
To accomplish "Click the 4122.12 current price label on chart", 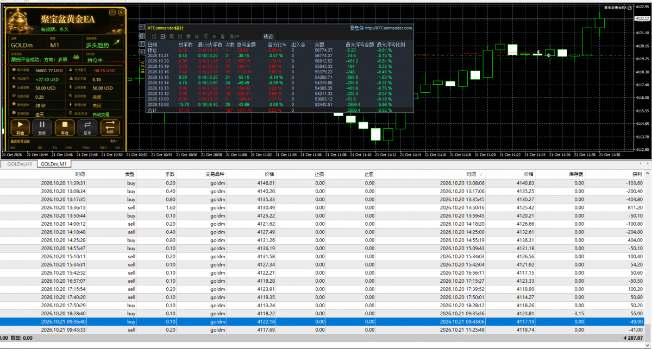I will [642, 18].
